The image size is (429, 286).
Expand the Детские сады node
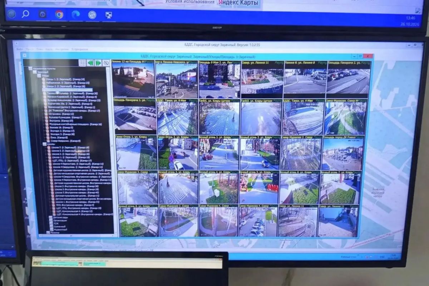tap(50, 217)
